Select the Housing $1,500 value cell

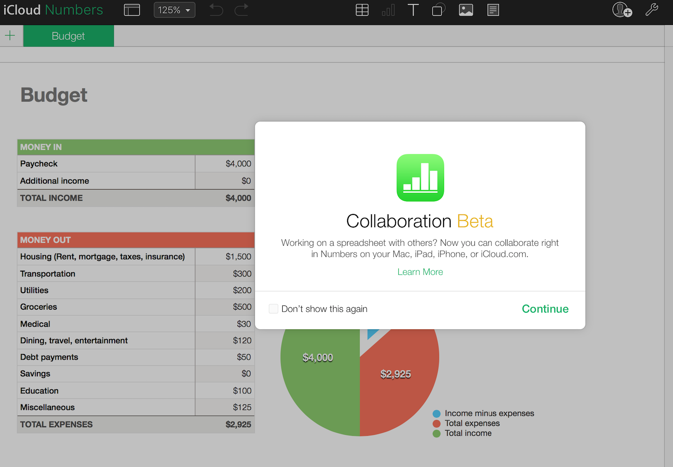click(x=225, y=256)
